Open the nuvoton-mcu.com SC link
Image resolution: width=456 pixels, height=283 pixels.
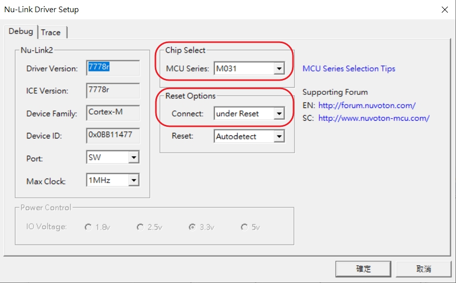coord(374,118)
